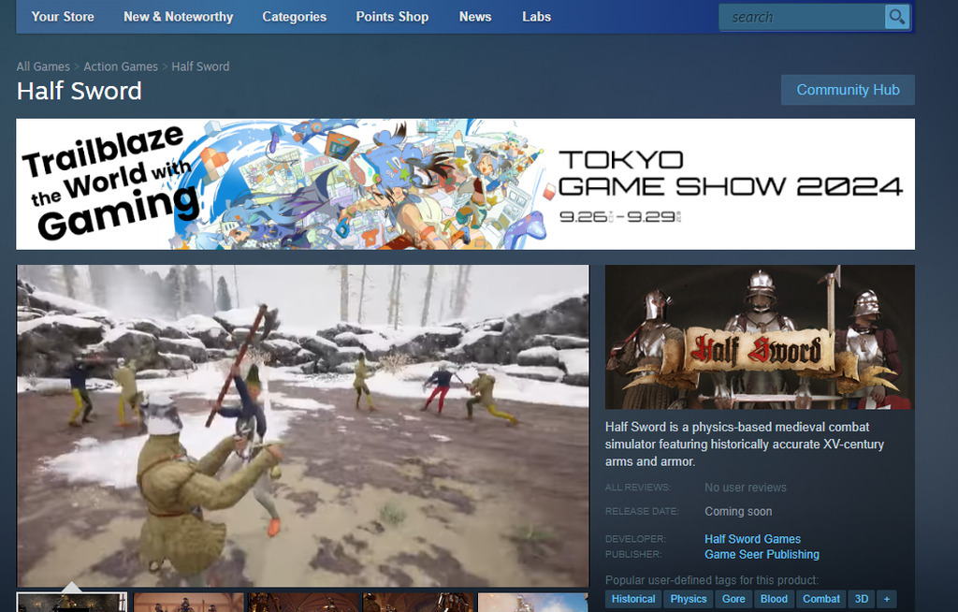Select the first thumbnail in the media strip
This screenshot has height=612, width=958.
tap(72, 603)
